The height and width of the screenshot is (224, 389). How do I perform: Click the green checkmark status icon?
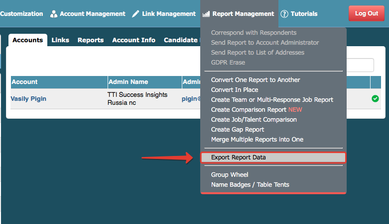click(x=375, y=98)
